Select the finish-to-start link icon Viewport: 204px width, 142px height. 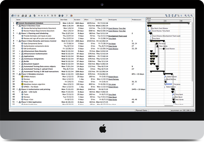point(166,16)
